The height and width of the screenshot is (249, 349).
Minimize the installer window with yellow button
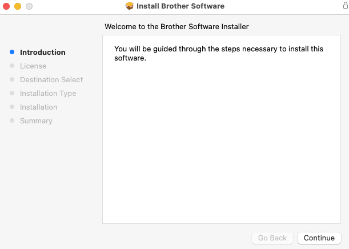coord(18,6)
